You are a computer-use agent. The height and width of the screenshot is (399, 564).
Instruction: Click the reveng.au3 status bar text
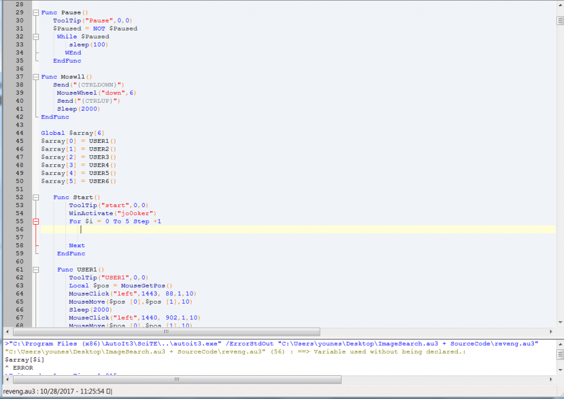[58, 391]
